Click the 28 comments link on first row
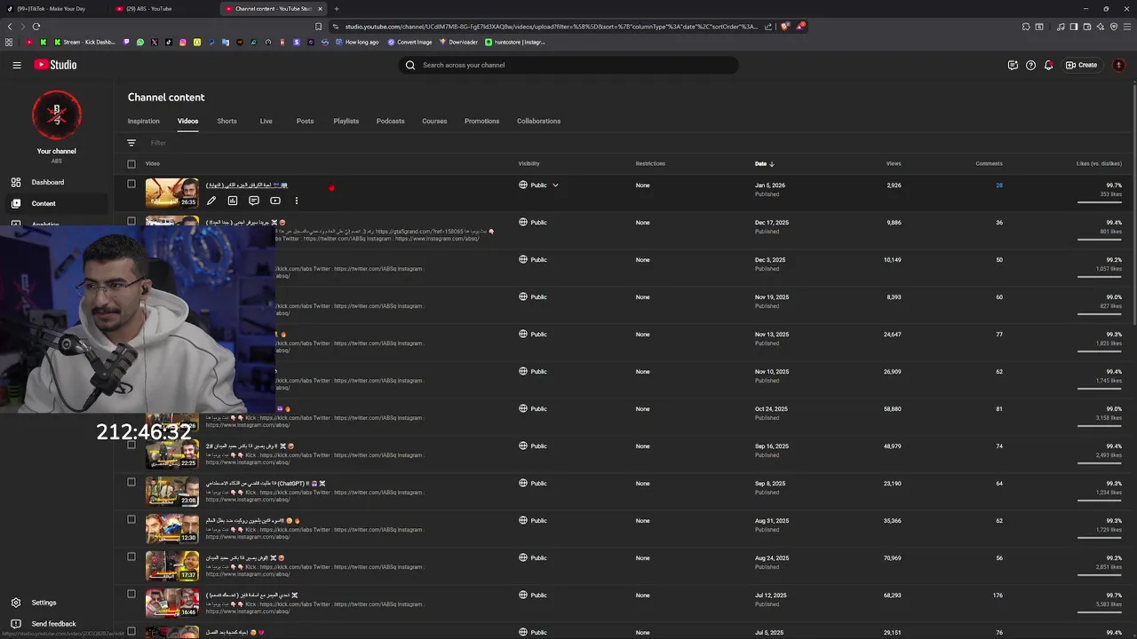Image resolution: width=1137 pixels, height=639 pixels. [x=999, y=185]
